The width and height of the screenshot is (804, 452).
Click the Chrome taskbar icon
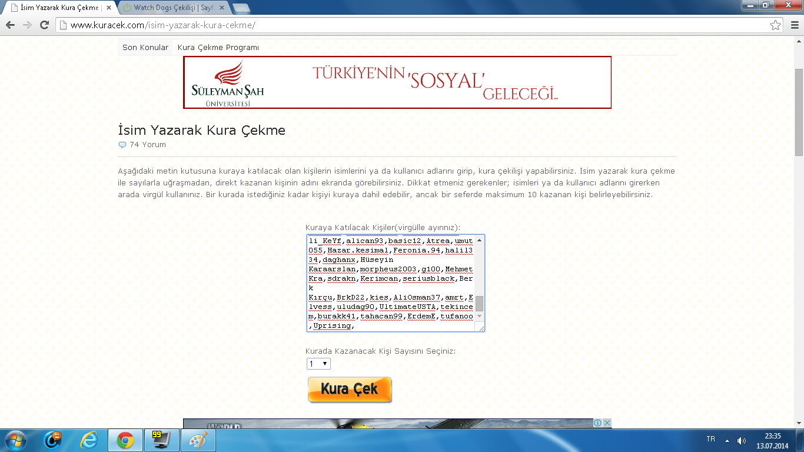point(125,440)
